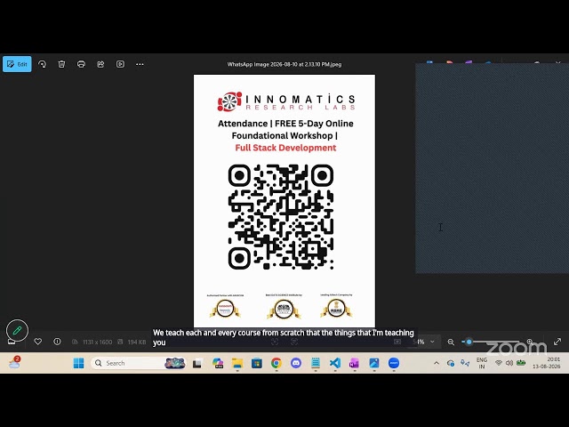Open the Windows Start menu
The width and height of the screenshot is (569, 427).
click(x=78, y=363)
